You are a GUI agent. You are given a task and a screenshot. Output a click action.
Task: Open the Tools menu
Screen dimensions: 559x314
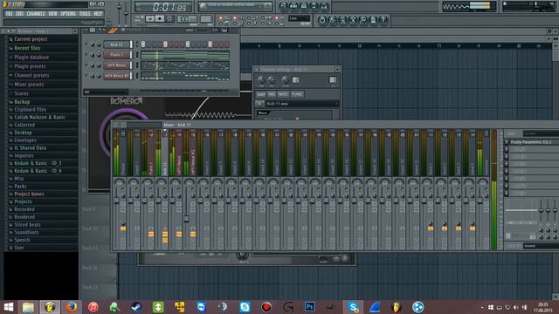click(x=85, y=14)
